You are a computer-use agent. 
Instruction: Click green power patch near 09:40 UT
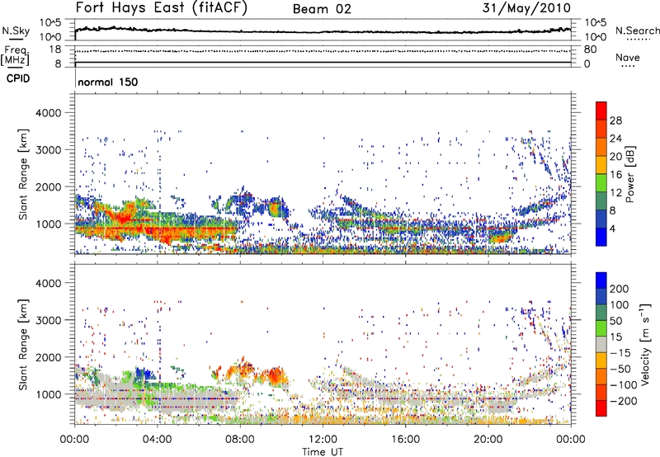tap(275, 209)
